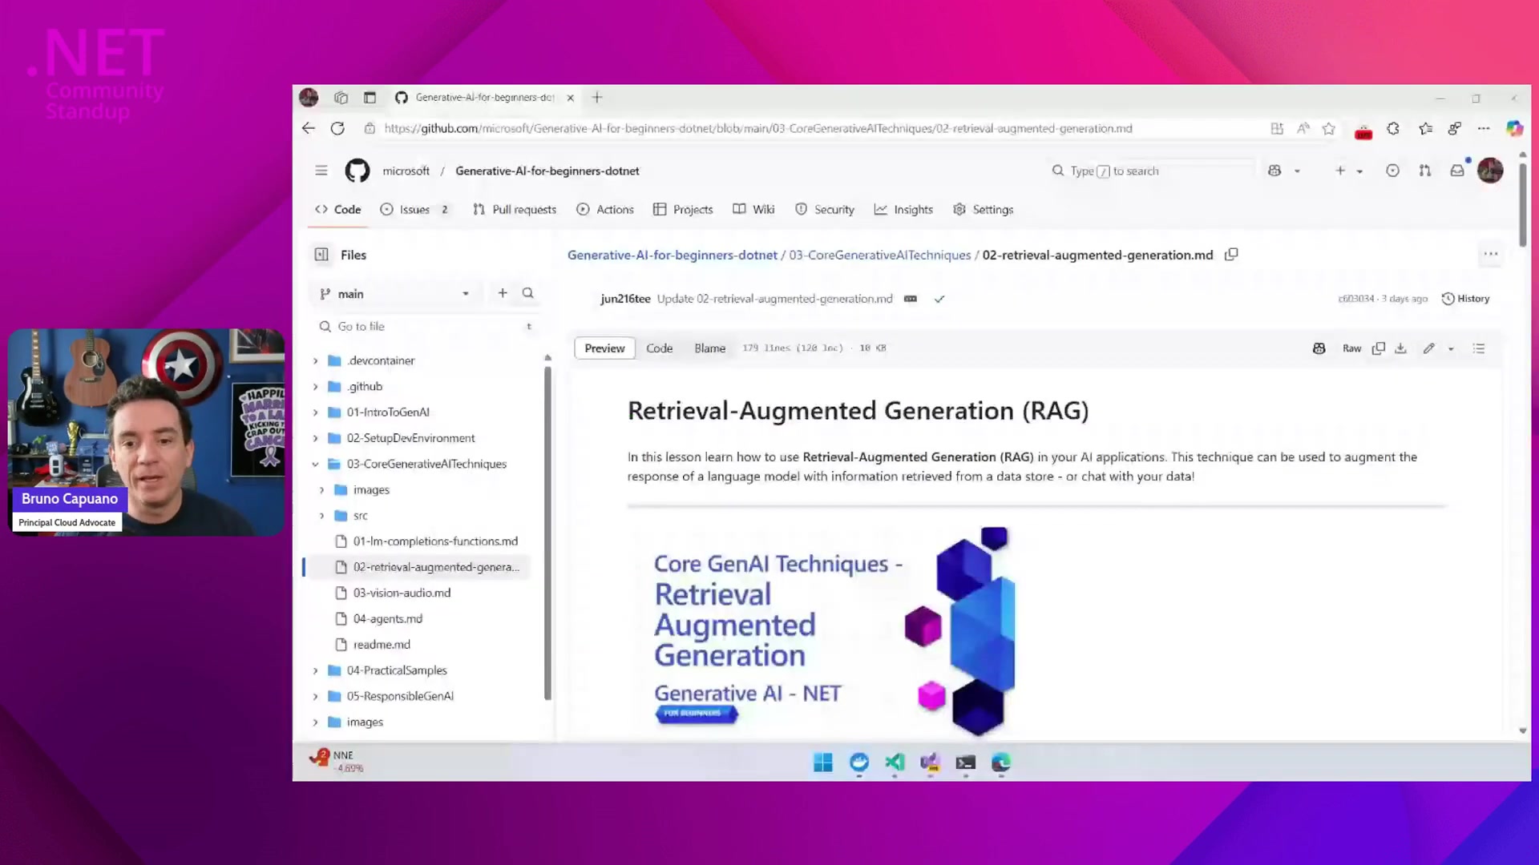1539x865 pixels.
Task: Edit this file pencil icon
Action: pyautogui.click(x=1428, y=348)
